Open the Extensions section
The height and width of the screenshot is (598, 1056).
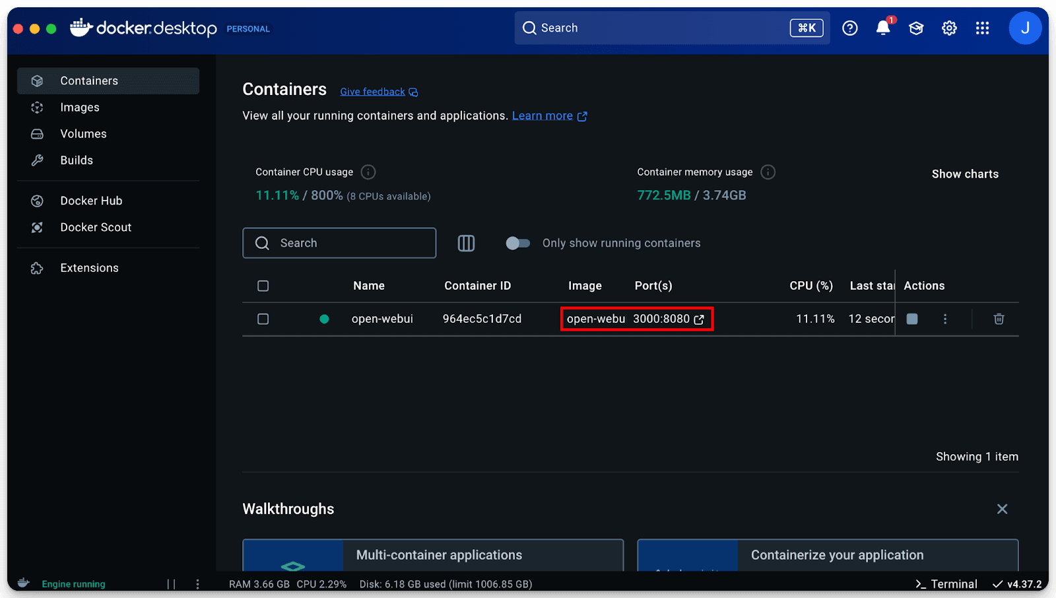(89, 267)
